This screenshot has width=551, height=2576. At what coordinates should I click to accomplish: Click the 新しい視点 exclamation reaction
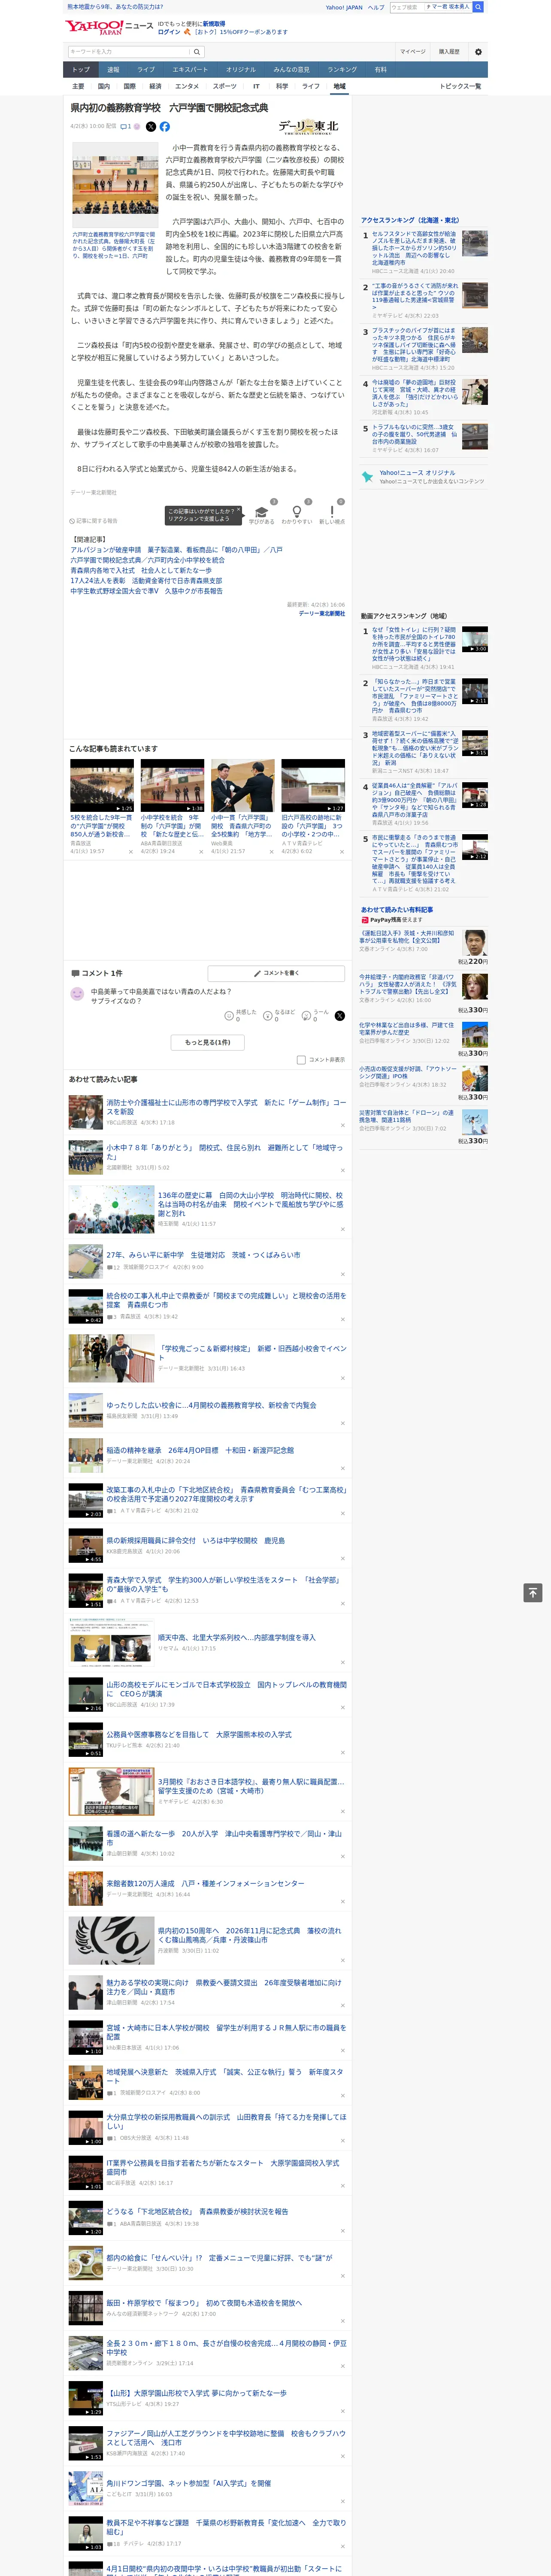tap(332, 513)
